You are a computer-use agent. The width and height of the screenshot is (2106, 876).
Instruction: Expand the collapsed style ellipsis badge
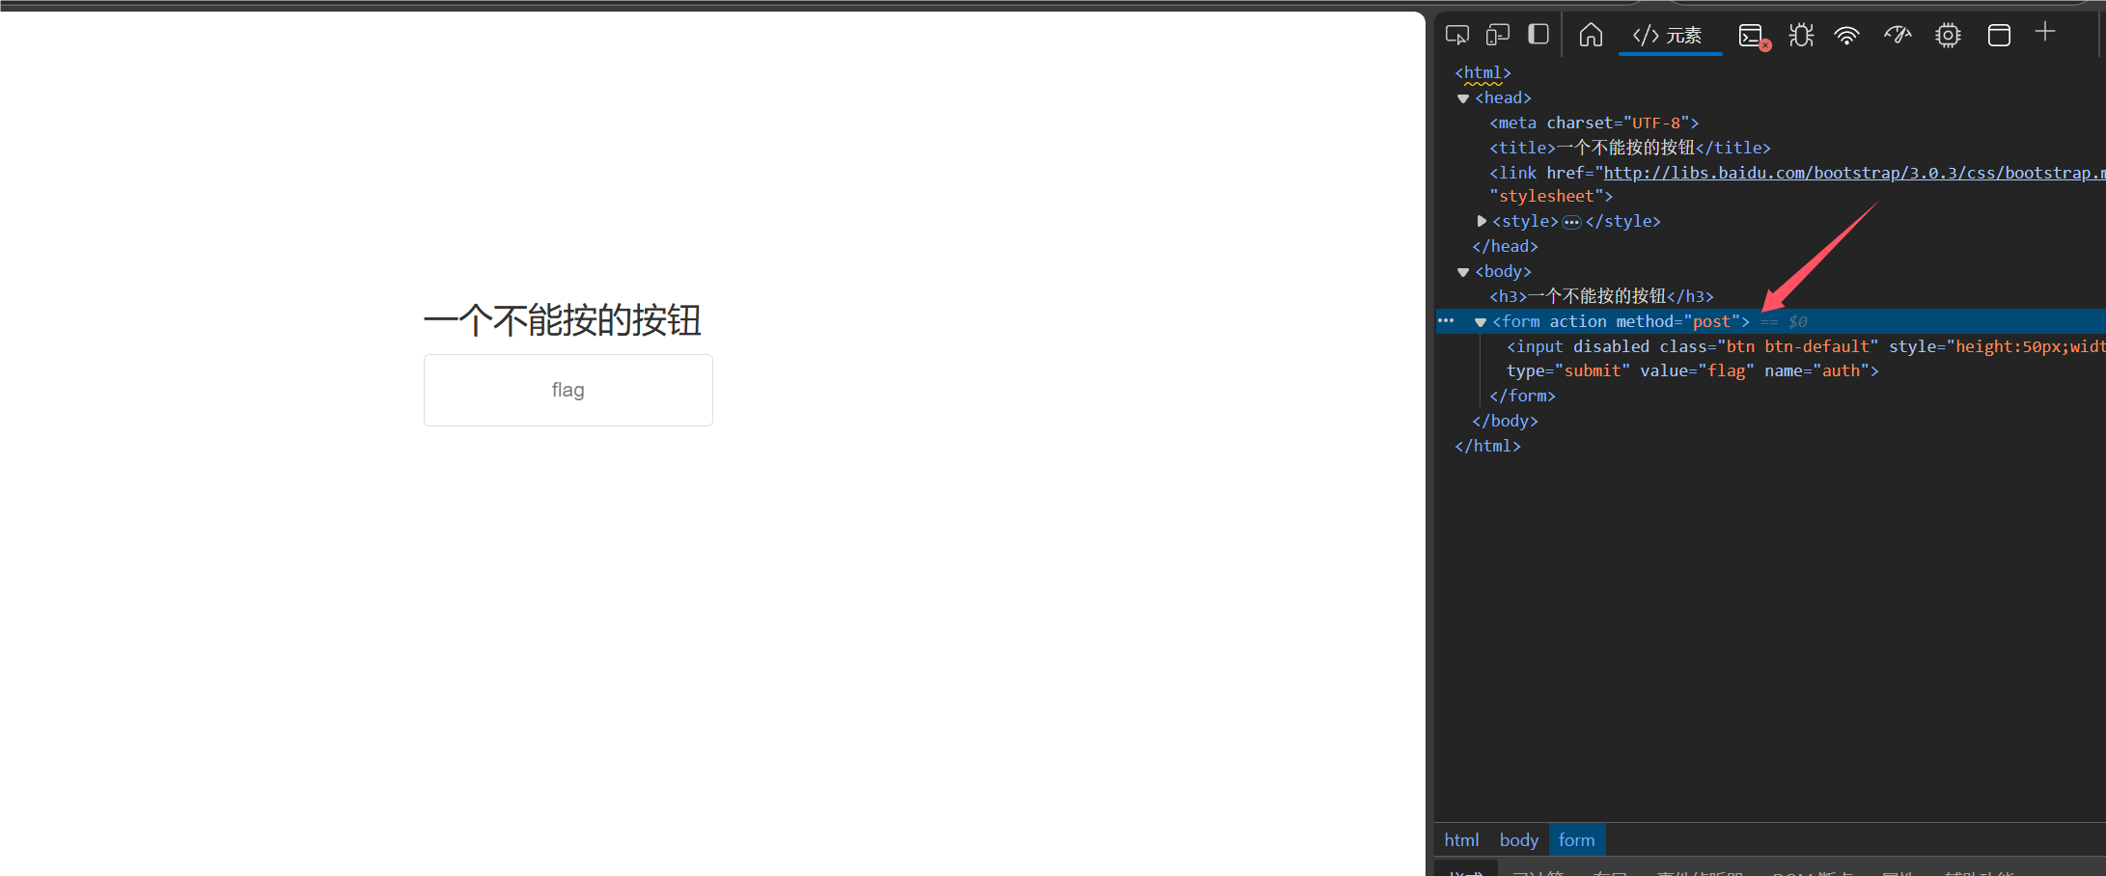point(1571,222)
